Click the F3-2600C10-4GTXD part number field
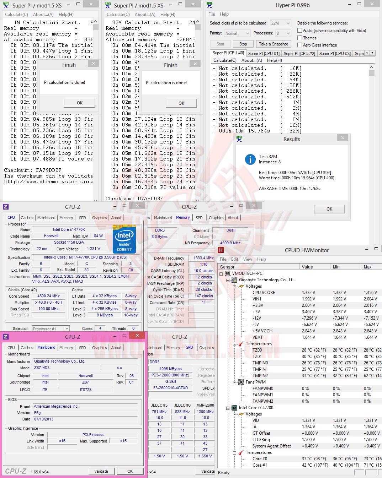This screenshot has height=478, width=382. pos(170,388)
